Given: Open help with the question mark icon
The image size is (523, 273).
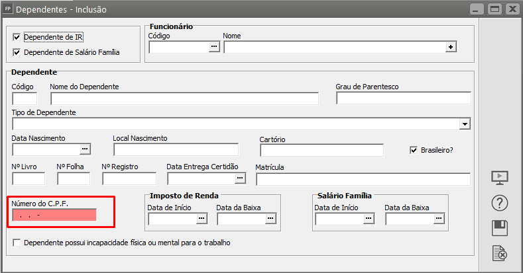Looking at the screenshot, I should click(x=499, y=203).
